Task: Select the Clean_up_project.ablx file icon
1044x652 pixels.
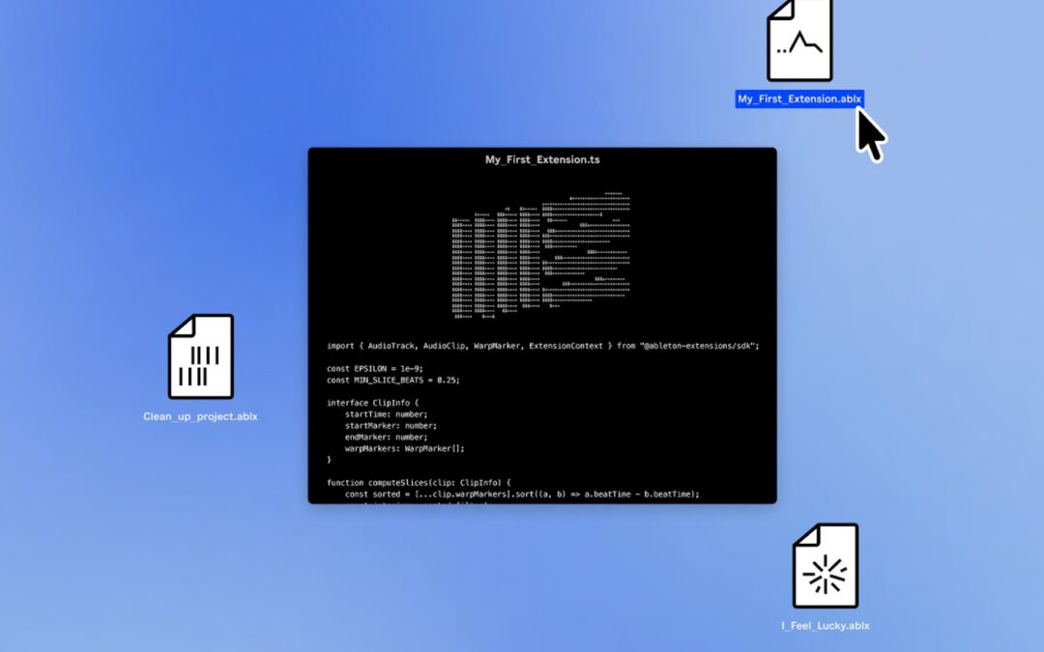Action: 201,356
